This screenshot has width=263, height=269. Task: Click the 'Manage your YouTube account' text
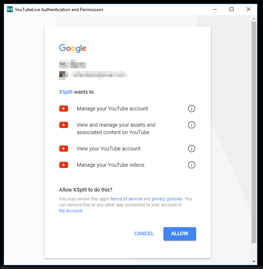(x=112, y=109)
